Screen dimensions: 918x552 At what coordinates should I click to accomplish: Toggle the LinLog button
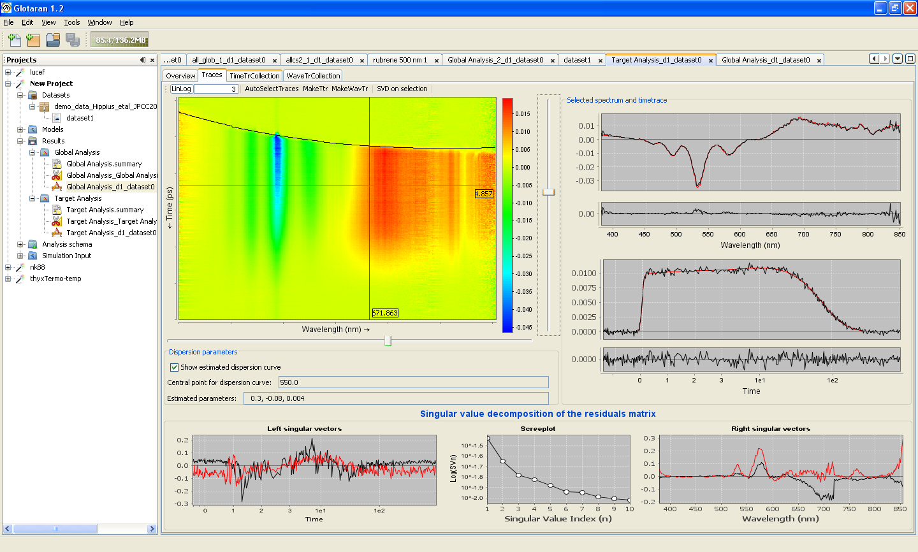181,89
